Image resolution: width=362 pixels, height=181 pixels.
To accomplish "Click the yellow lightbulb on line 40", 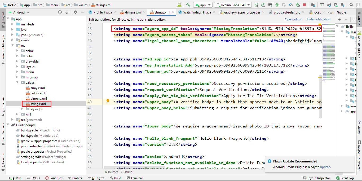I will pos(108,101).
